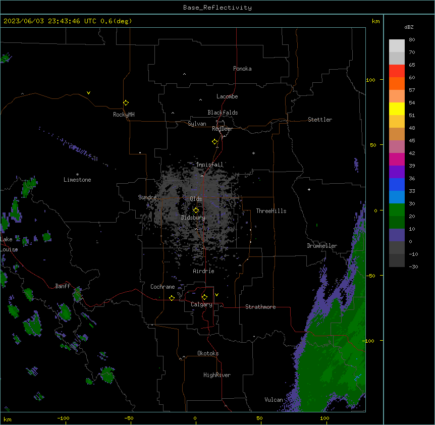This screenshot has width=435, height=425.
Task: Click the blue 36 dBZ legend swatch
Action: click(x=397, y=184)
